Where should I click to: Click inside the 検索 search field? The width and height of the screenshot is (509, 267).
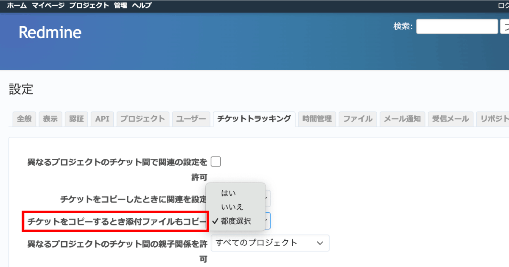pos(456,27)
